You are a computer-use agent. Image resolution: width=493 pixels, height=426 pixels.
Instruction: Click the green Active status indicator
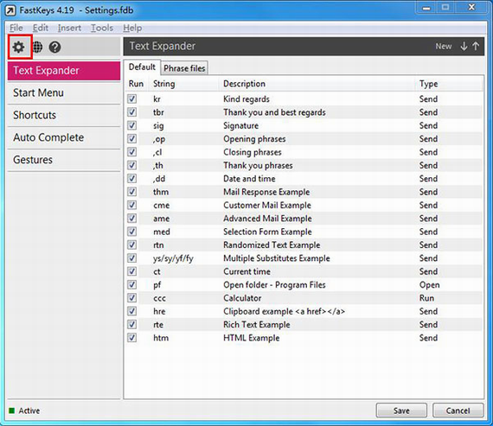click(x=12, y=410)
